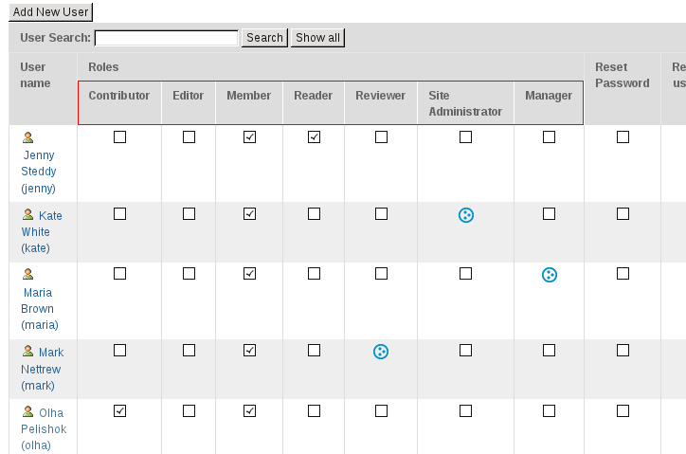Enable Manager role for Mark Nettrew
686x454 pixels.
549,351
